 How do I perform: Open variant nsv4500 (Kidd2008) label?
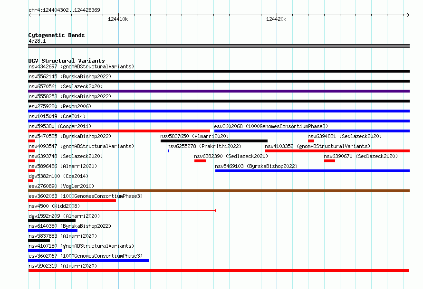coord(54,206)
